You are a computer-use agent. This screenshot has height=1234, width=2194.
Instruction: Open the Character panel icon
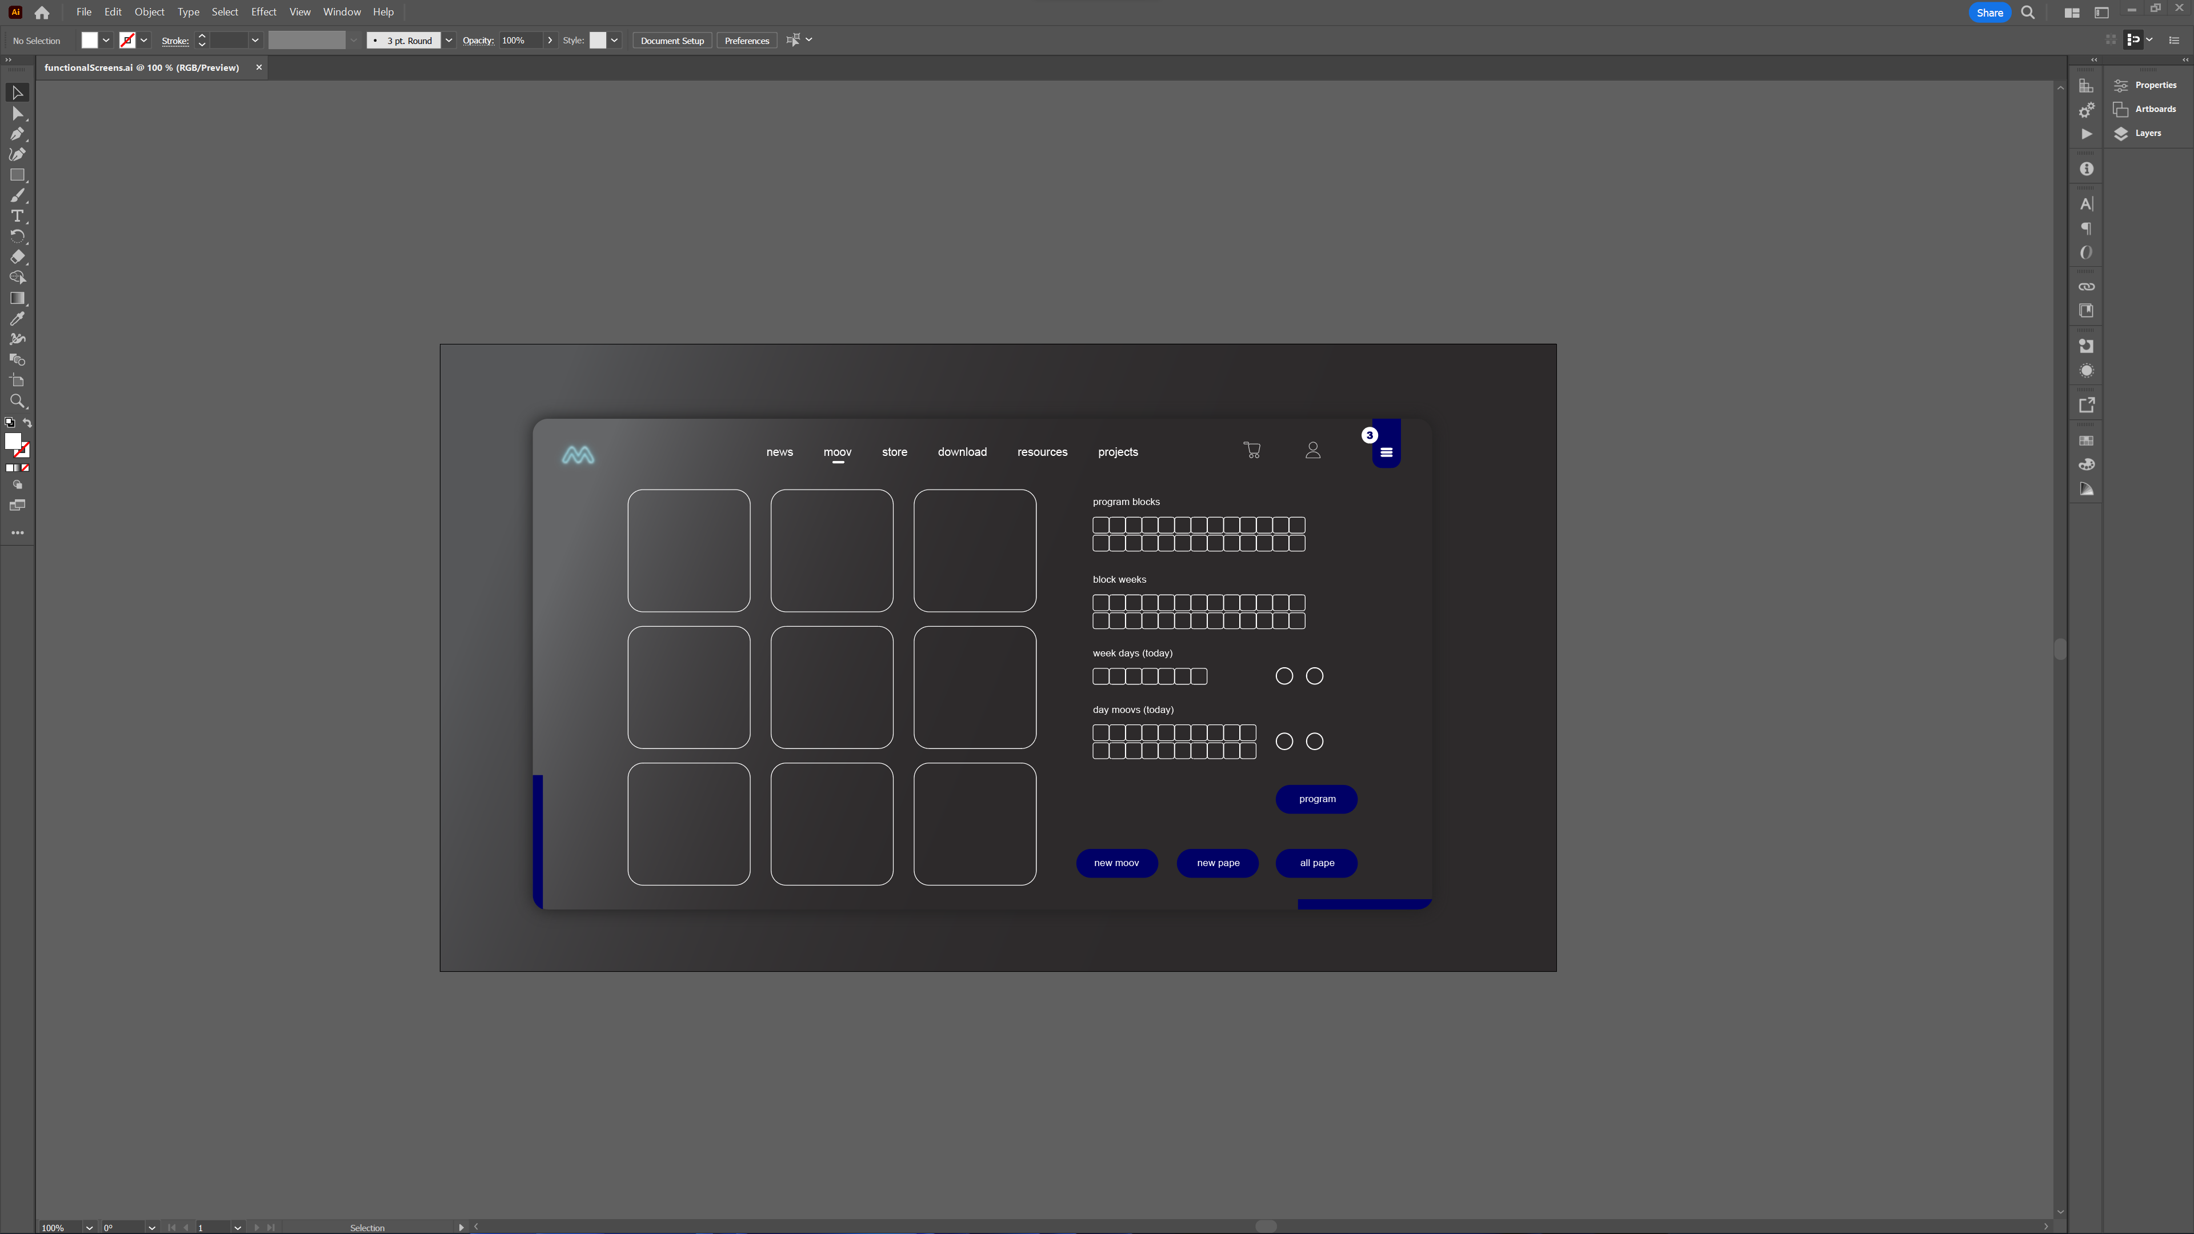tap(2086, 203)
